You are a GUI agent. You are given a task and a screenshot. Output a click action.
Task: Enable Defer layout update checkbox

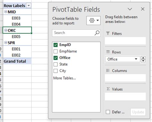tap(108, 112)
